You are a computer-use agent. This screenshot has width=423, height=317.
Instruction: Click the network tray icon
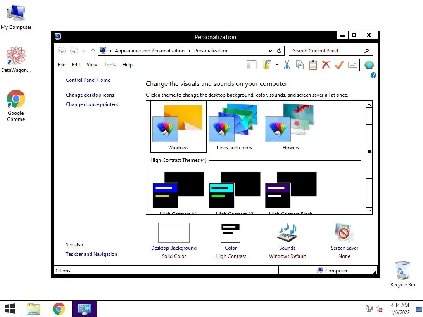tap(369, 309)
